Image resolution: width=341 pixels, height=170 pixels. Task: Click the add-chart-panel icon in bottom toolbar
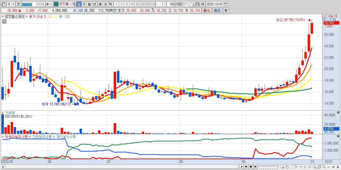(x=282, y=167)
